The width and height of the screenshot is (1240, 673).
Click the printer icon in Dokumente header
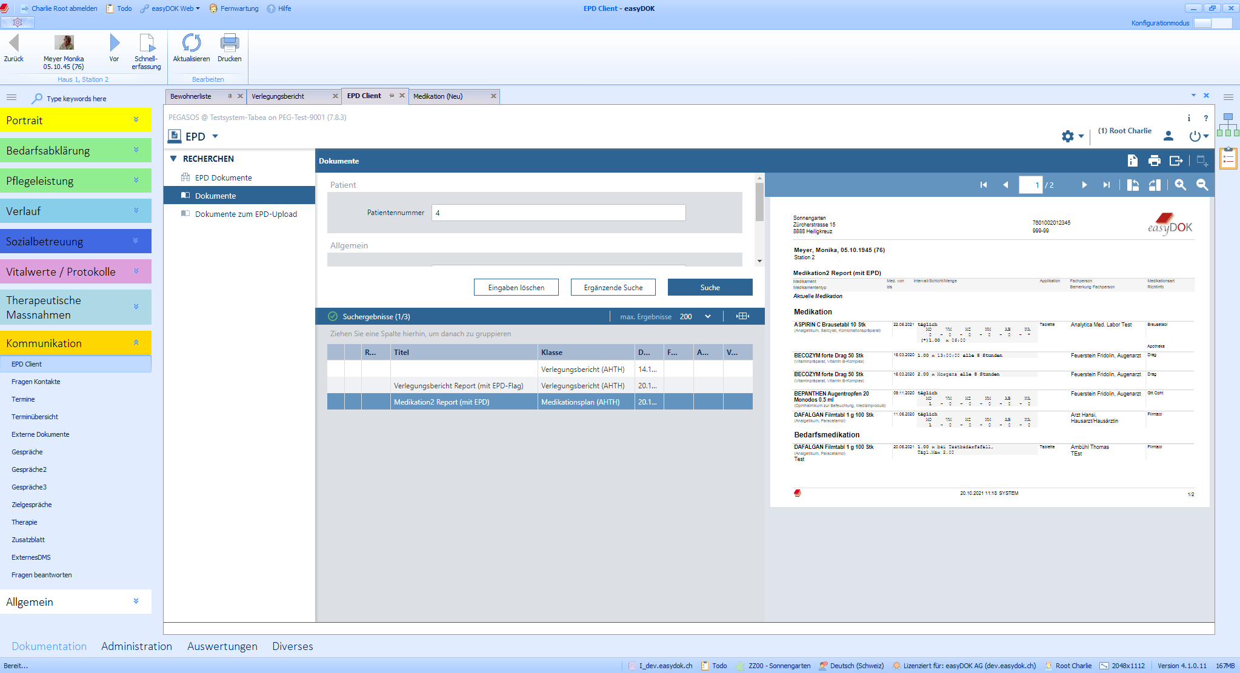point(1154,161)
